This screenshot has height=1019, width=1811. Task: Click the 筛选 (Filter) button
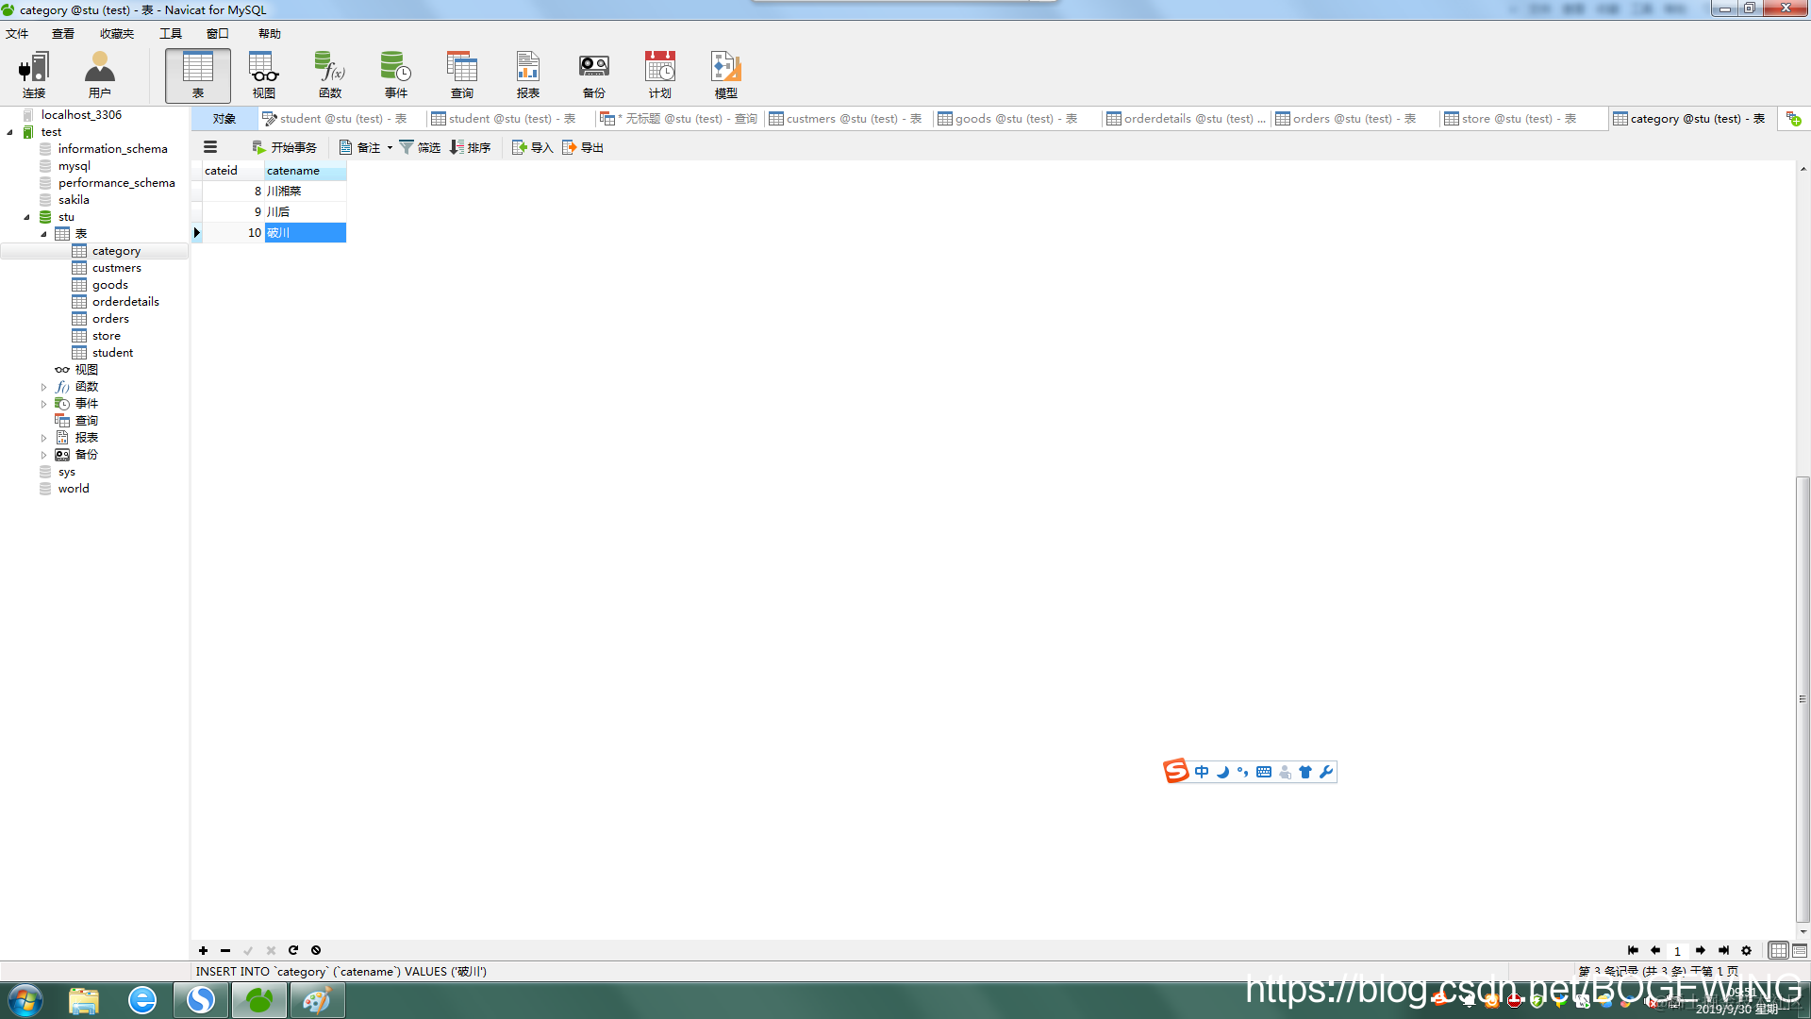[x=420, y=147]
